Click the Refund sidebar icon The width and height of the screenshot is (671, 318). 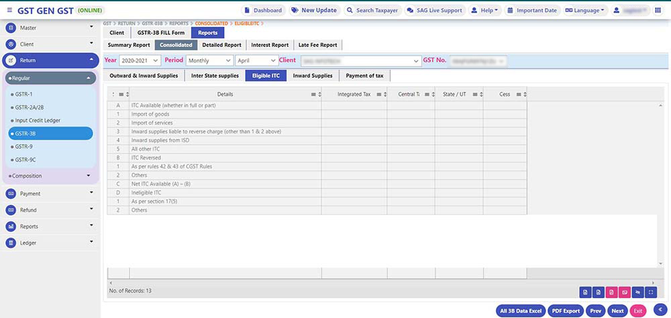(x=11, y=210)
